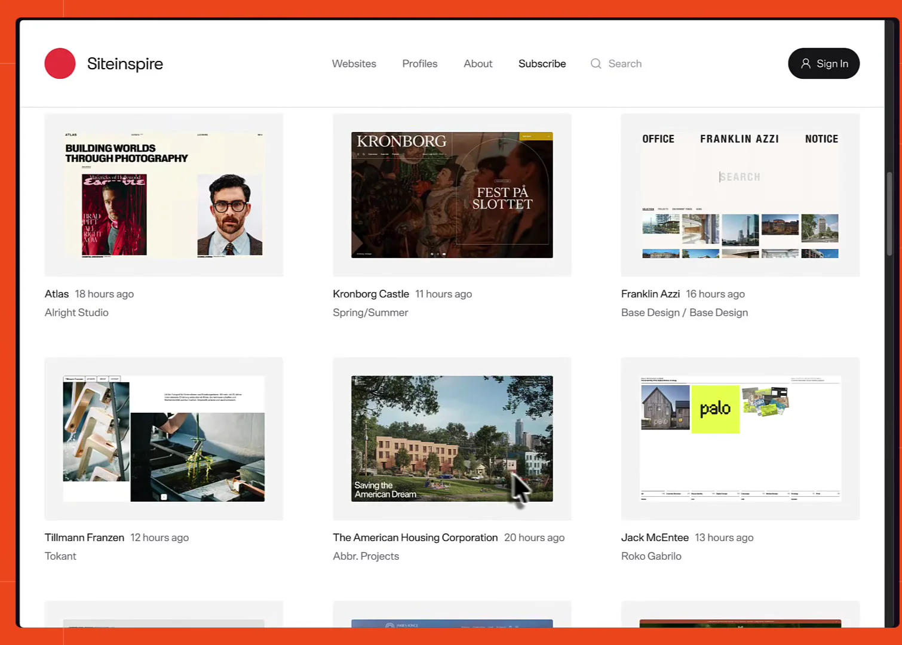The width and height of the screenshot is (902, 645).
Task: Click the Kronborg Castle title link
Action: coord(371,294)
